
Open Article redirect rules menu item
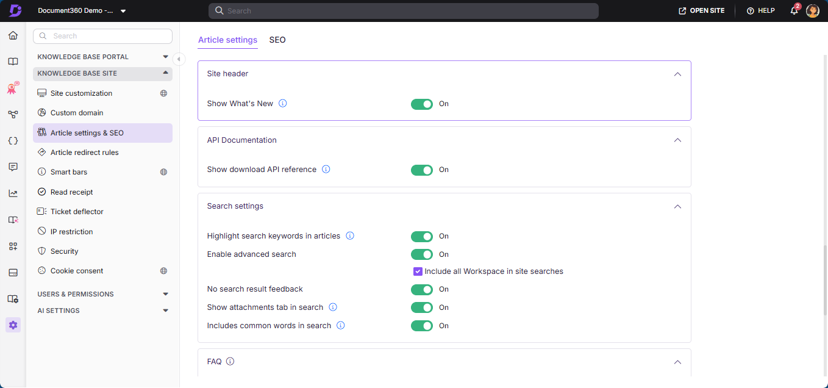[x=102, y=153]
